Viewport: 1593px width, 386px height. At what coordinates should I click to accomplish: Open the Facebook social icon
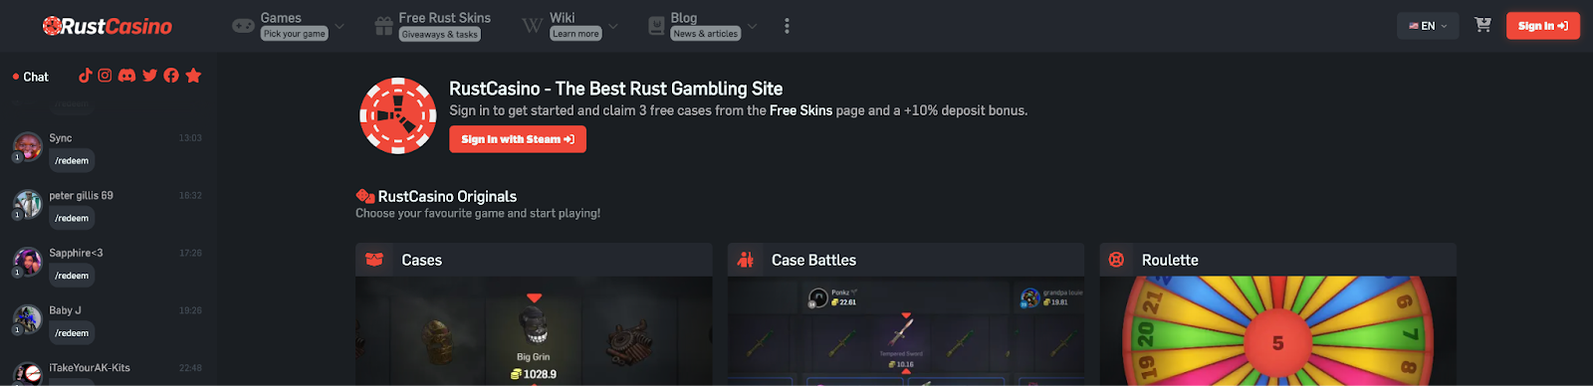(171, 76)
